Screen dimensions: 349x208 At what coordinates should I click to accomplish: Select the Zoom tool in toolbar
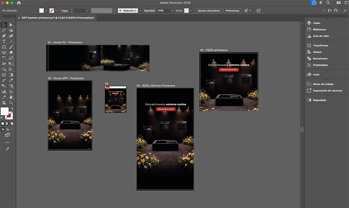11,103
